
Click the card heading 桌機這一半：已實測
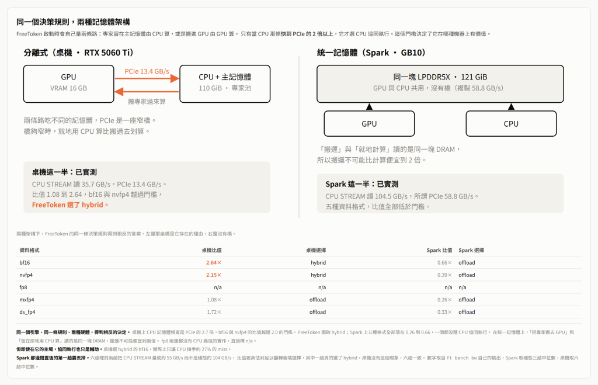pos(64,172)
